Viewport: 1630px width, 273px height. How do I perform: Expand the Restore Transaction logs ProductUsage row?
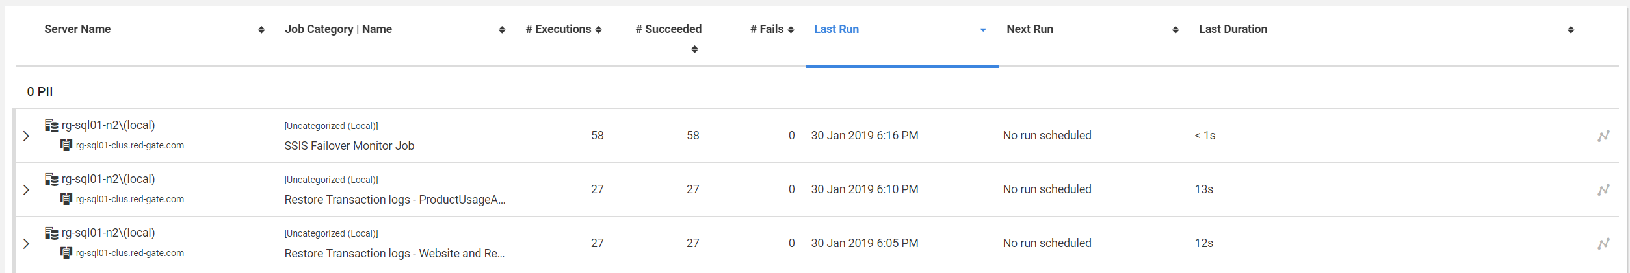click(26, 189)
